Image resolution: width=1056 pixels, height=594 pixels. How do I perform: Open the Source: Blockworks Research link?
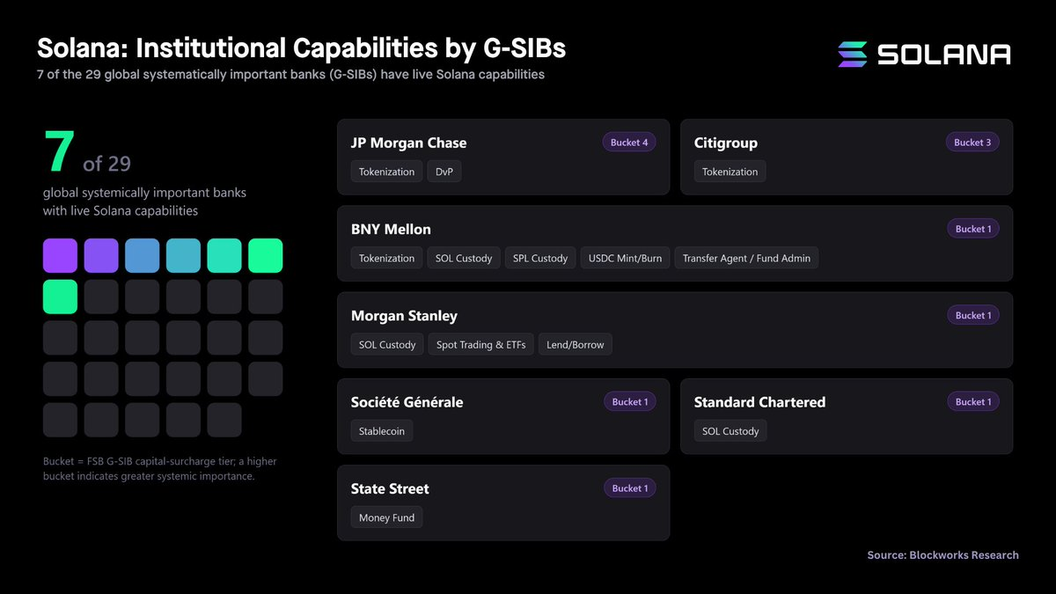(942, 555)
